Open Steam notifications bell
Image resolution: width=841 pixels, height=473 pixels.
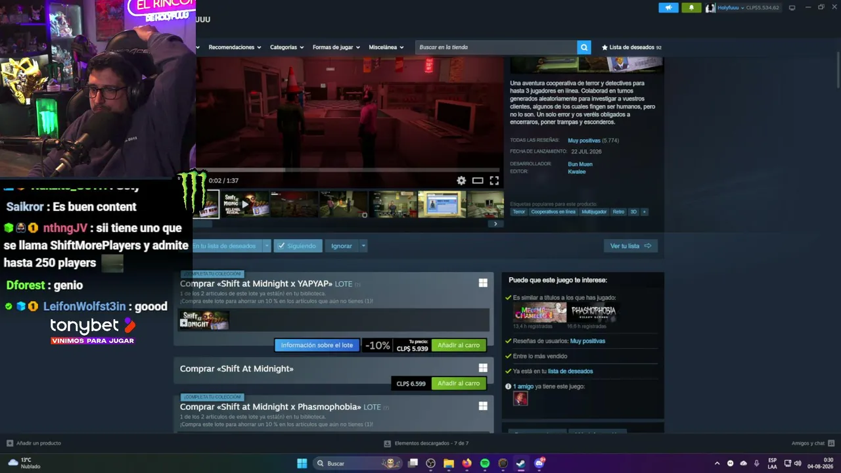coord(691,8)
